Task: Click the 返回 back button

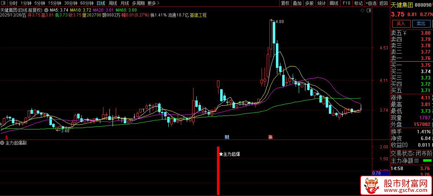Action: click(383, 3)
